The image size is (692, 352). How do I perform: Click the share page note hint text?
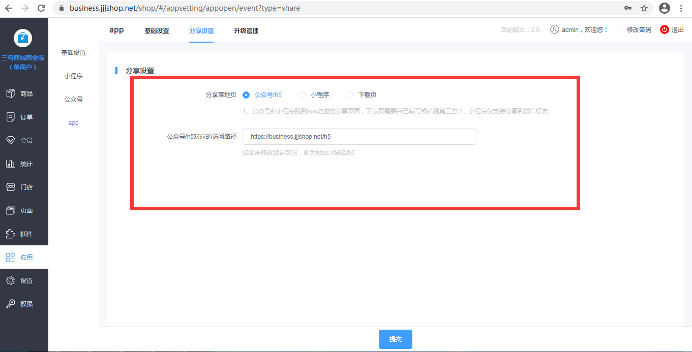point(396,111)
